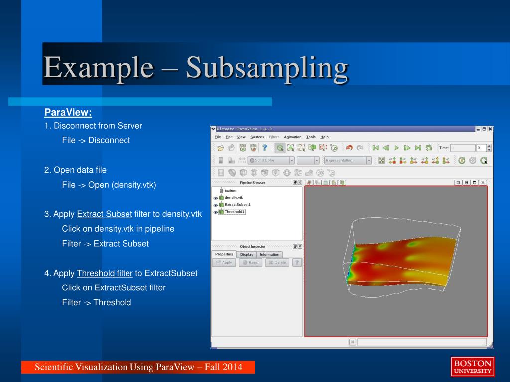This screenshot has height=382, width=510.
Task: Set view direction to +Y
Action: click(x=414, y=160)
